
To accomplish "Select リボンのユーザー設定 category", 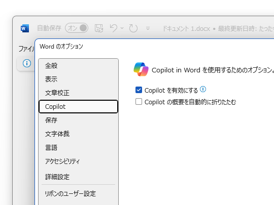I will (x=78, y=194).
